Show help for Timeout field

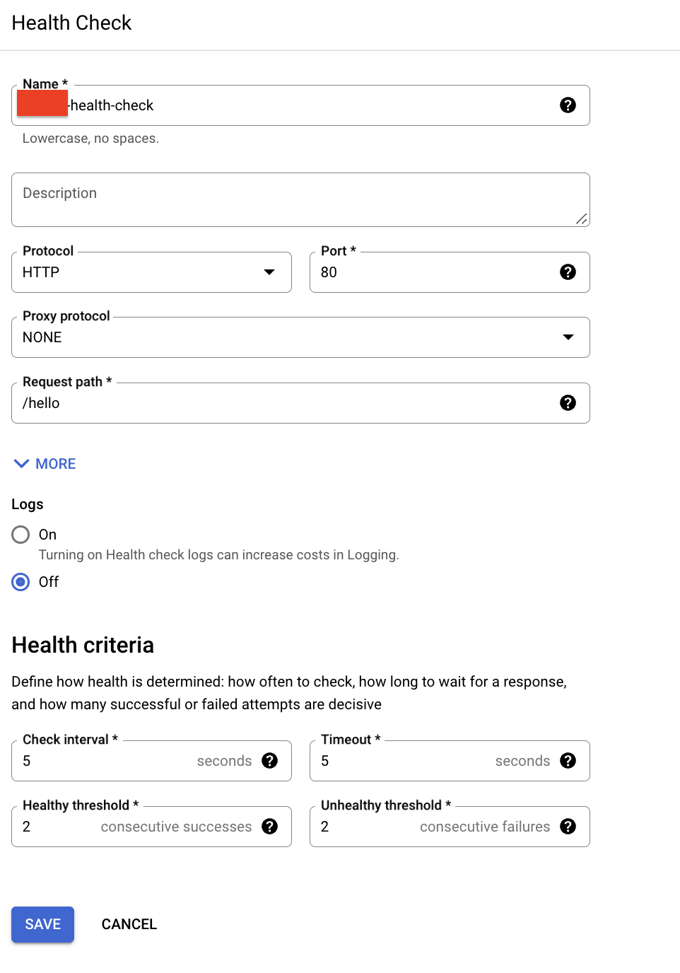568,761
